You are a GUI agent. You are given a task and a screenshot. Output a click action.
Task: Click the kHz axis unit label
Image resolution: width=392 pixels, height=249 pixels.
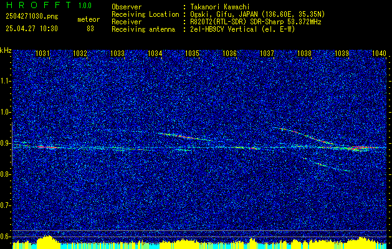coord(6,50)
